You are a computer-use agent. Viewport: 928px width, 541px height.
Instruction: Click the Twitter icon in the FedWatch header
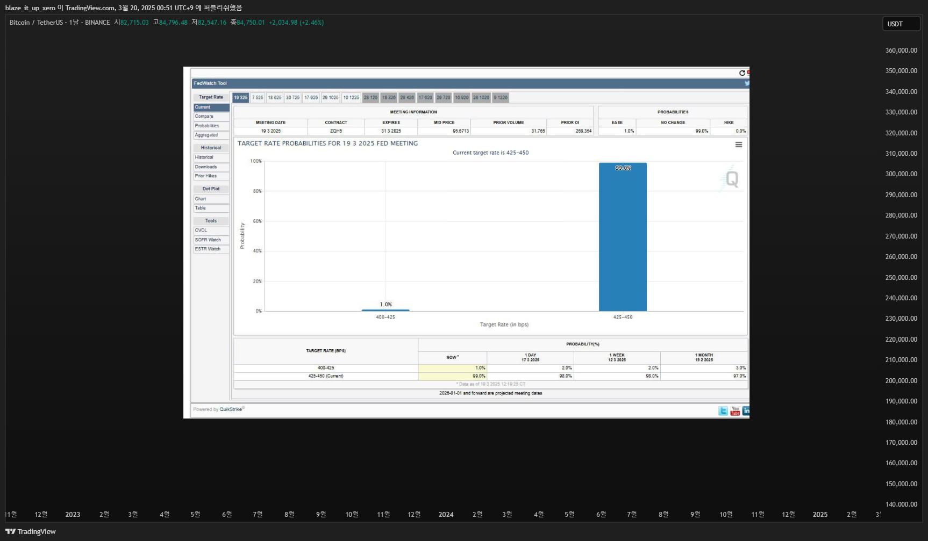point(747,83)
